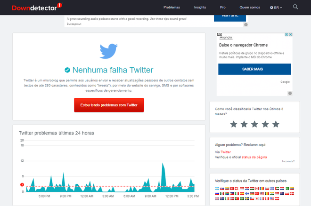Viewport: 311px width, 206px height.
Task: Close the Chrome ad with the X icon
Action: pos(291,34)
